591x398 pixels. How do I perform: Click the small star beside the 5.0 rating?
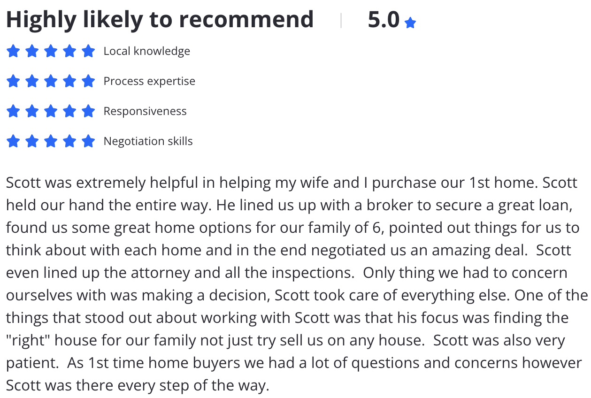click(410, 23)
